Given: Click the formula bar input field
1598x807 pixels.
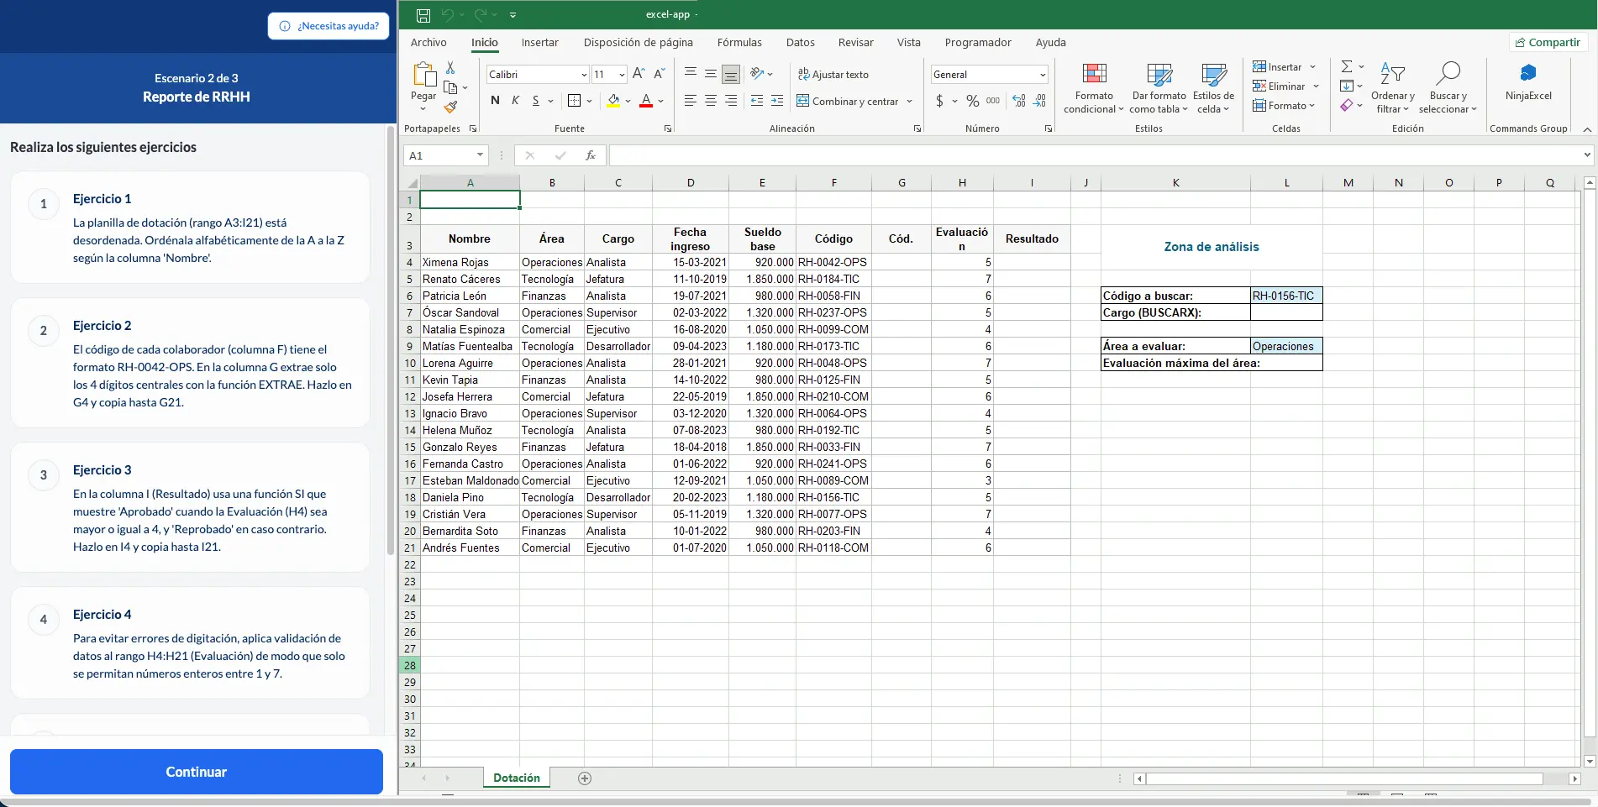Looking at the screenshot, I should coord(1095,155).
